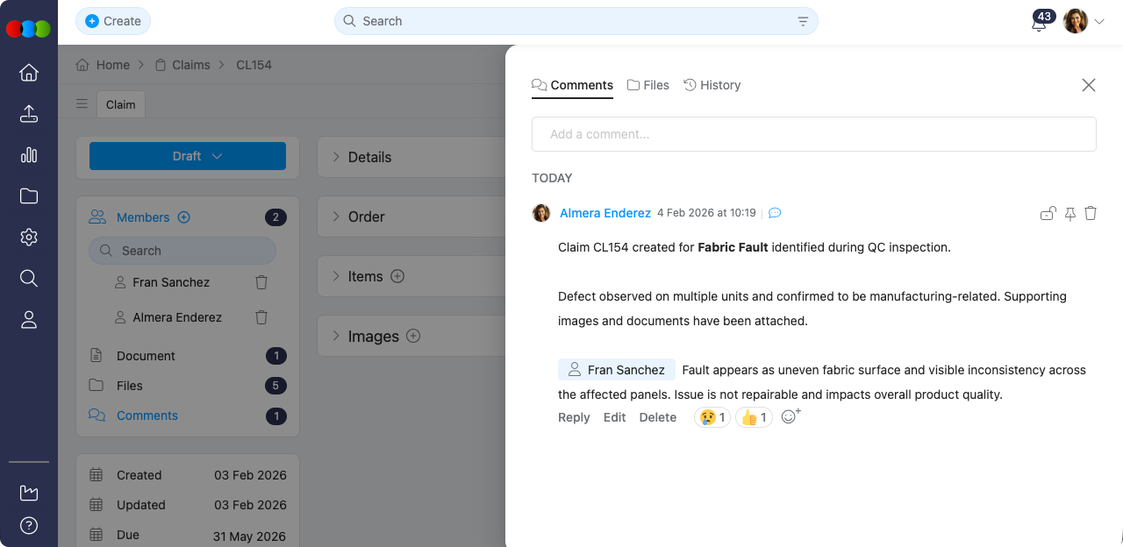The height and width of the screenshot is (547, 1123).
Task: Click the Create button
Action: pyautogui.click(x=112, y=20)
